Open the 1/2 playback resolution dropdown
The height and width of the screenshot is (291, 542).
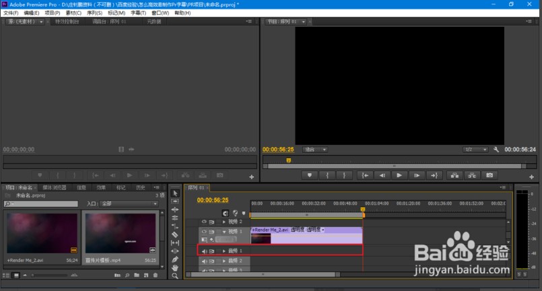click(x=475, y=150)
